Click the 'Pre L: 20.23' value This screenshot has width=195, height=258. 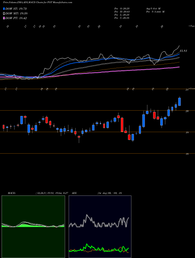click(122, 15)
